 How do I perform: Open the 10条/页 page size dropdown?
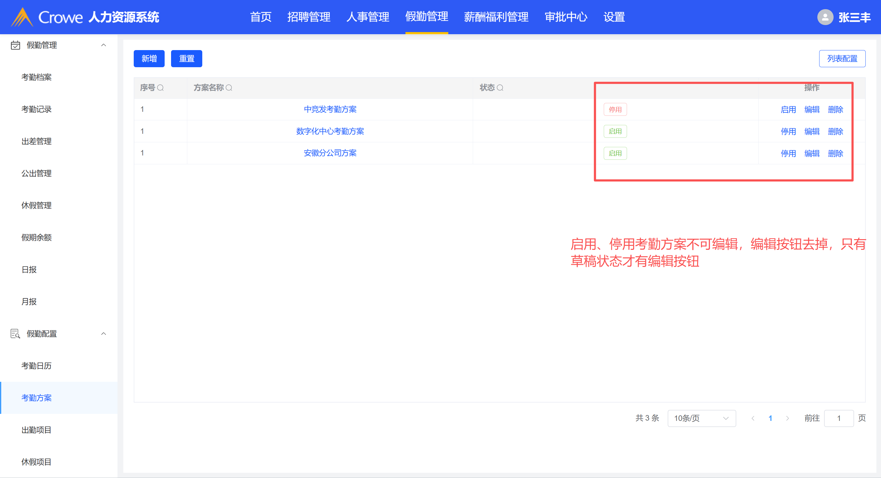point(701,418)
